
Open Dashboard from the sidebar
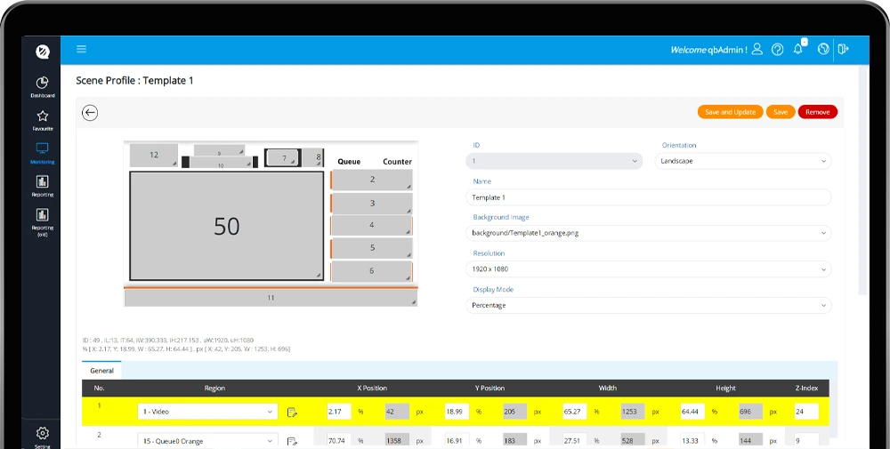coord(43,87)
